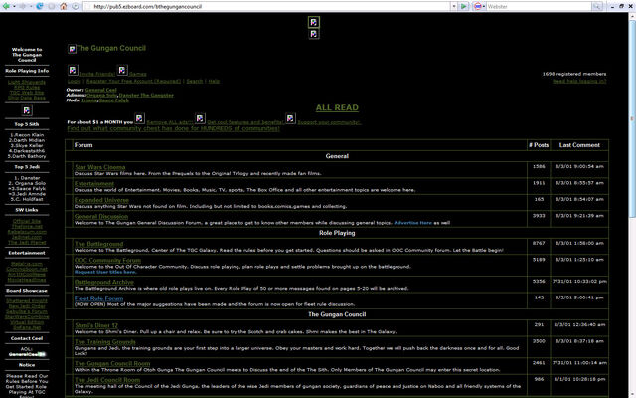Open the search engine chooser dropdown
The image size is (636, 398).
484,6
